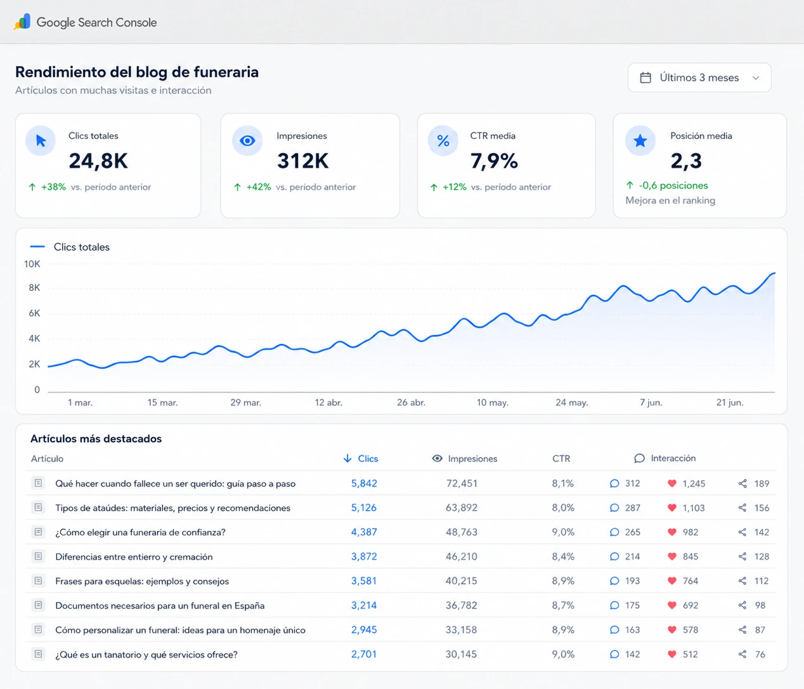804x689 pixels.
Task: Select the Posición media value 2,3
Action: point(686,161)
